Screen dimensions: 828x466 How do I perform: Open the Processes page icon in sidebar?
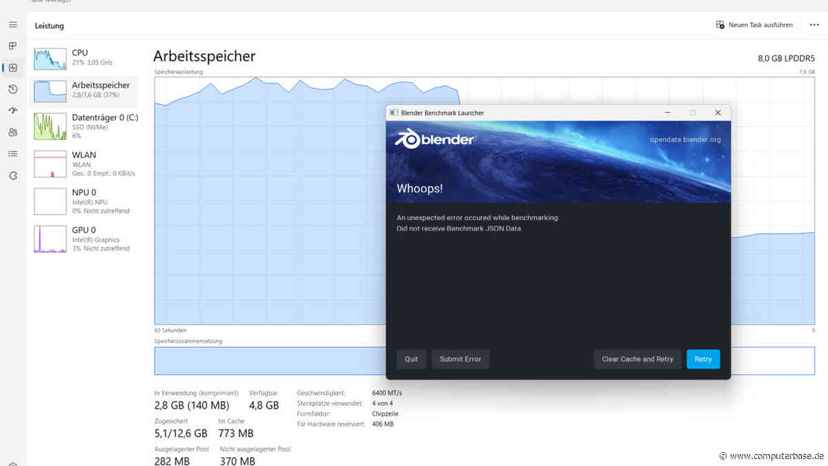12,46
